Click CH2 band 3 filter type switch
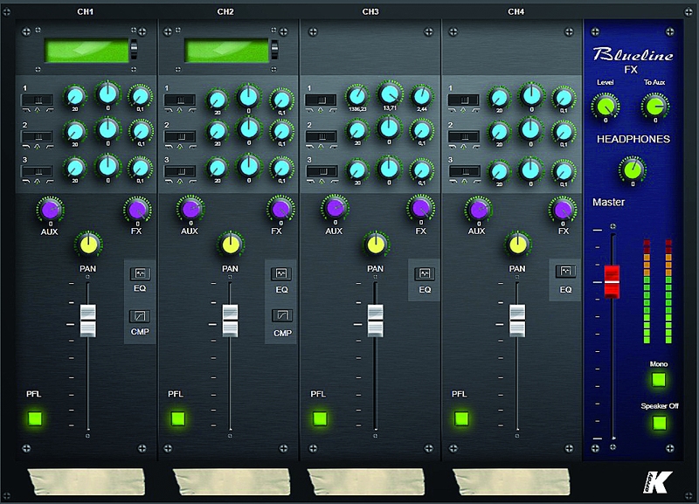 pos(180,171)
